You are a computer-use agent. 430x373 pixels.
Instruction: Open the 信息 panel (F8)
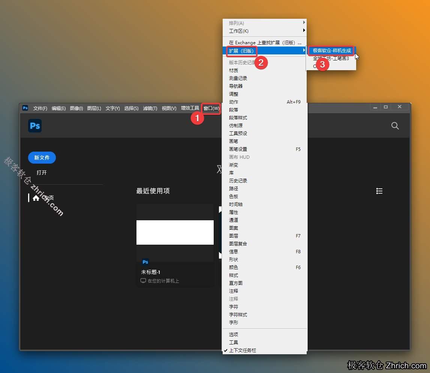point(265,252)
